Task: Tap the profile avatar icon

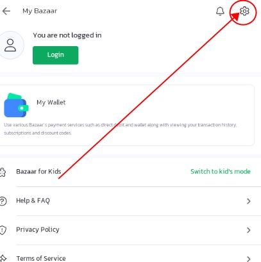Action: coord(10,45)
